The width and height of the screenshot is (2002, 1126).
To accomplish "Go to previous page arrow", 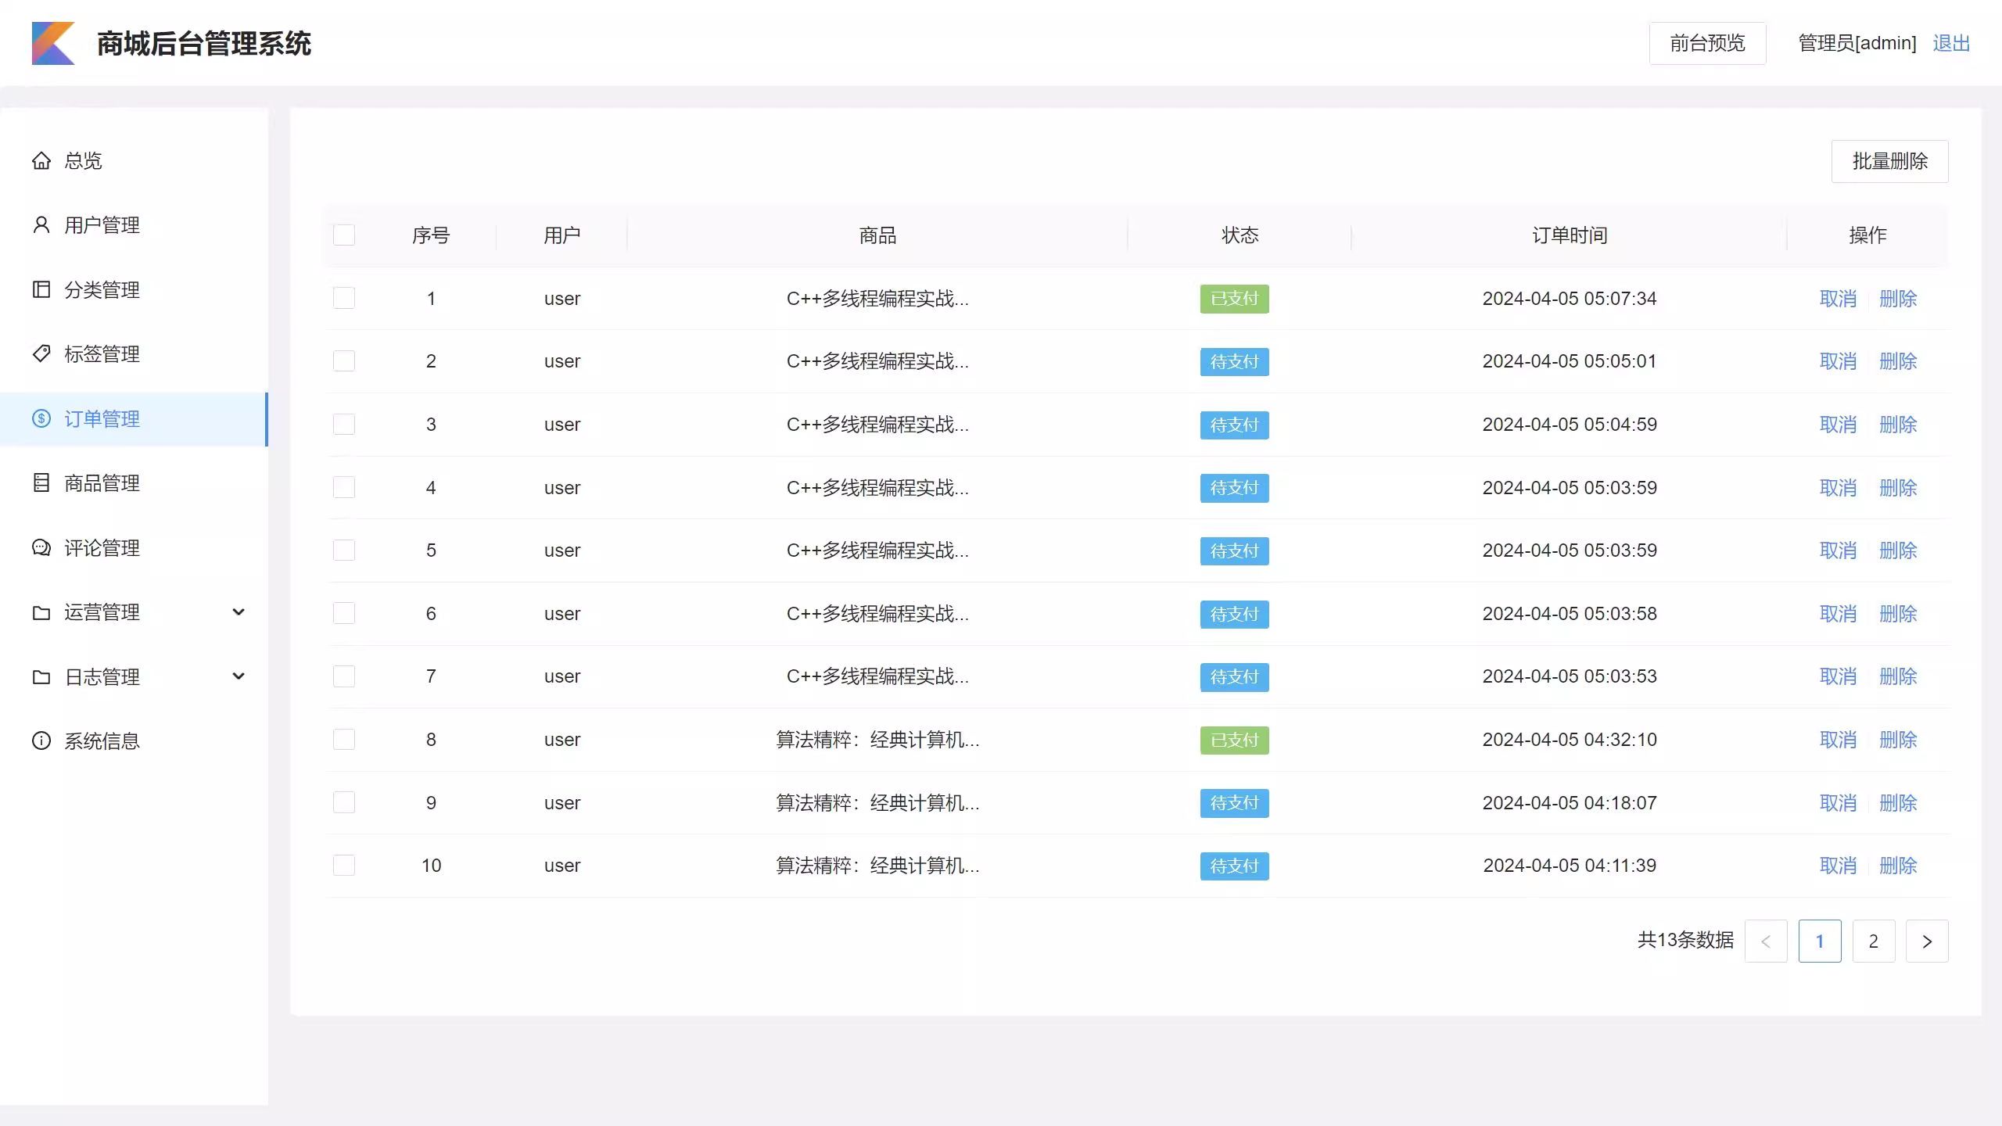I will point(1766,941).
